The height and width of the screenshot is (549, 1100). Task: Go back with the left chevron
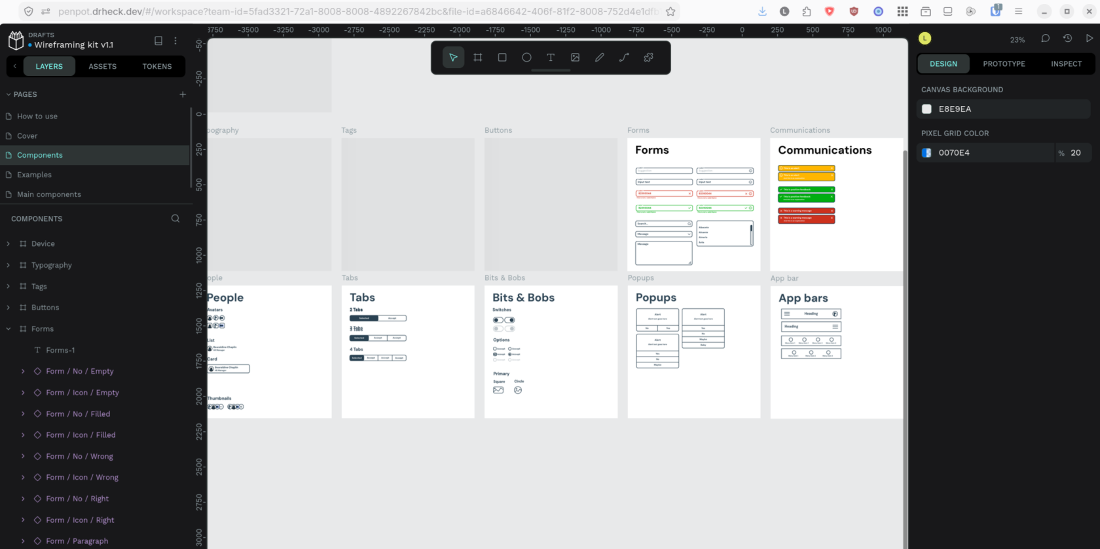(15, 66)
